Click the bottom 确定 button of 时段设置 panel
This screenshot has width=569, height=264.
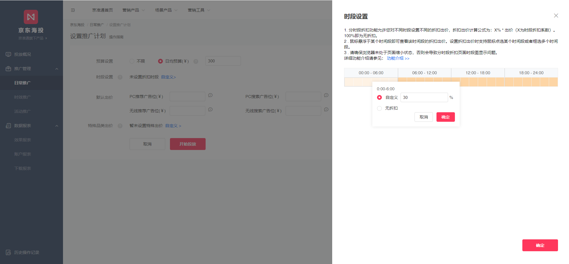(x=540, y=245)
